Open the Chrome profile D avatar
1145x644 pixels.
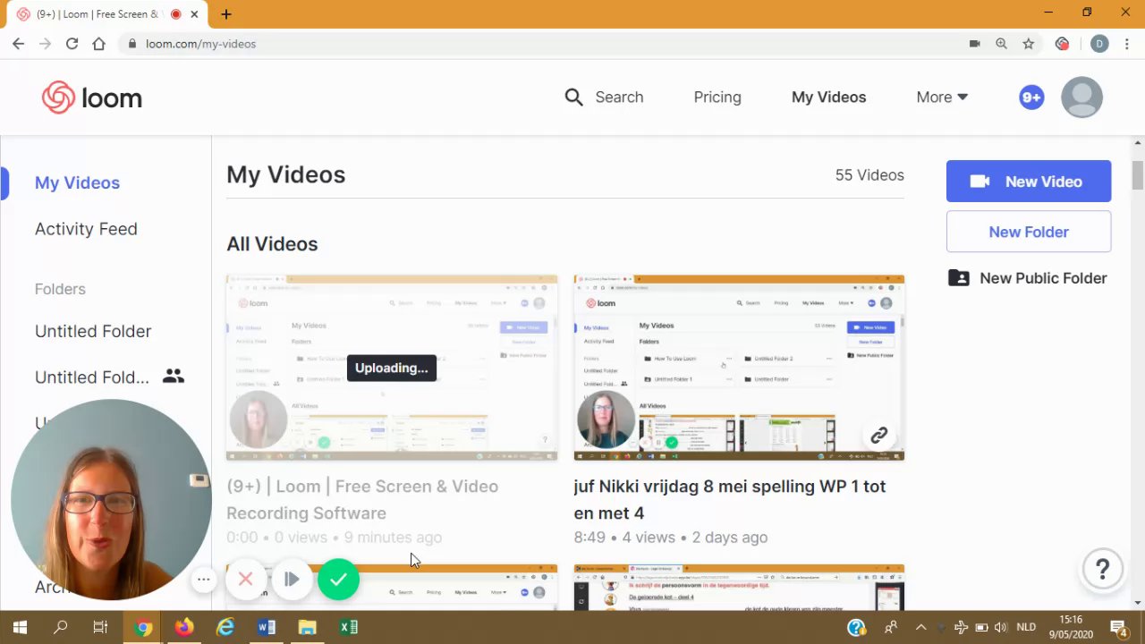coord(1099,43)
